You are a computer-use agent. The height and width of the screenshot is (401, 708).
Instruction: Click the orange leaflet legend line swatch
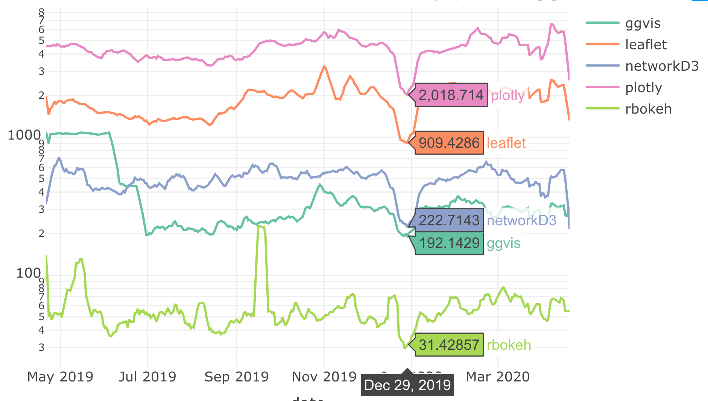602,44
